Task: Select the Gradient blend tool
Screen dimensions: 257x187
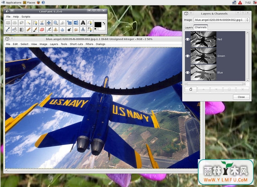Action: [x=21, y=30]
